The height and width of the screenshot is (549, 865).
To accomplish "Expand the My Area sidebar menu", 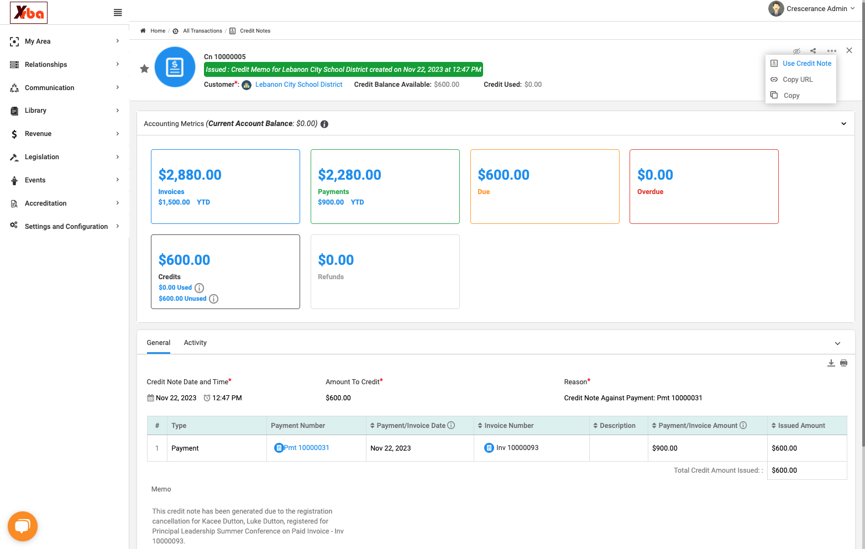I will [65, 41].
